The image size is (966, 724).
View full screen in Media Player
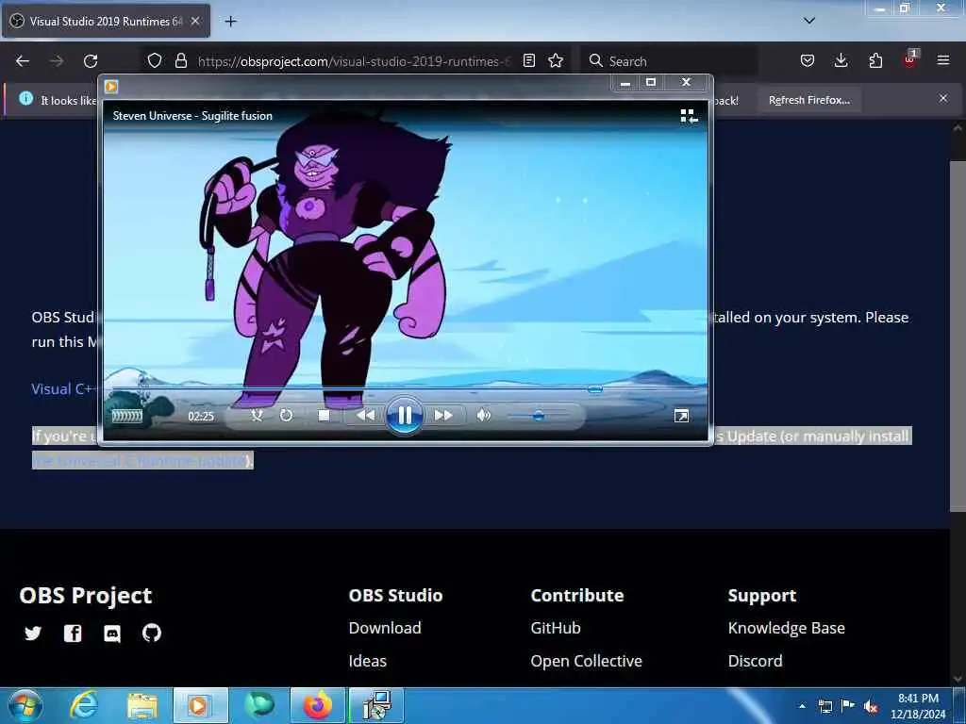(x=681, y=416)
